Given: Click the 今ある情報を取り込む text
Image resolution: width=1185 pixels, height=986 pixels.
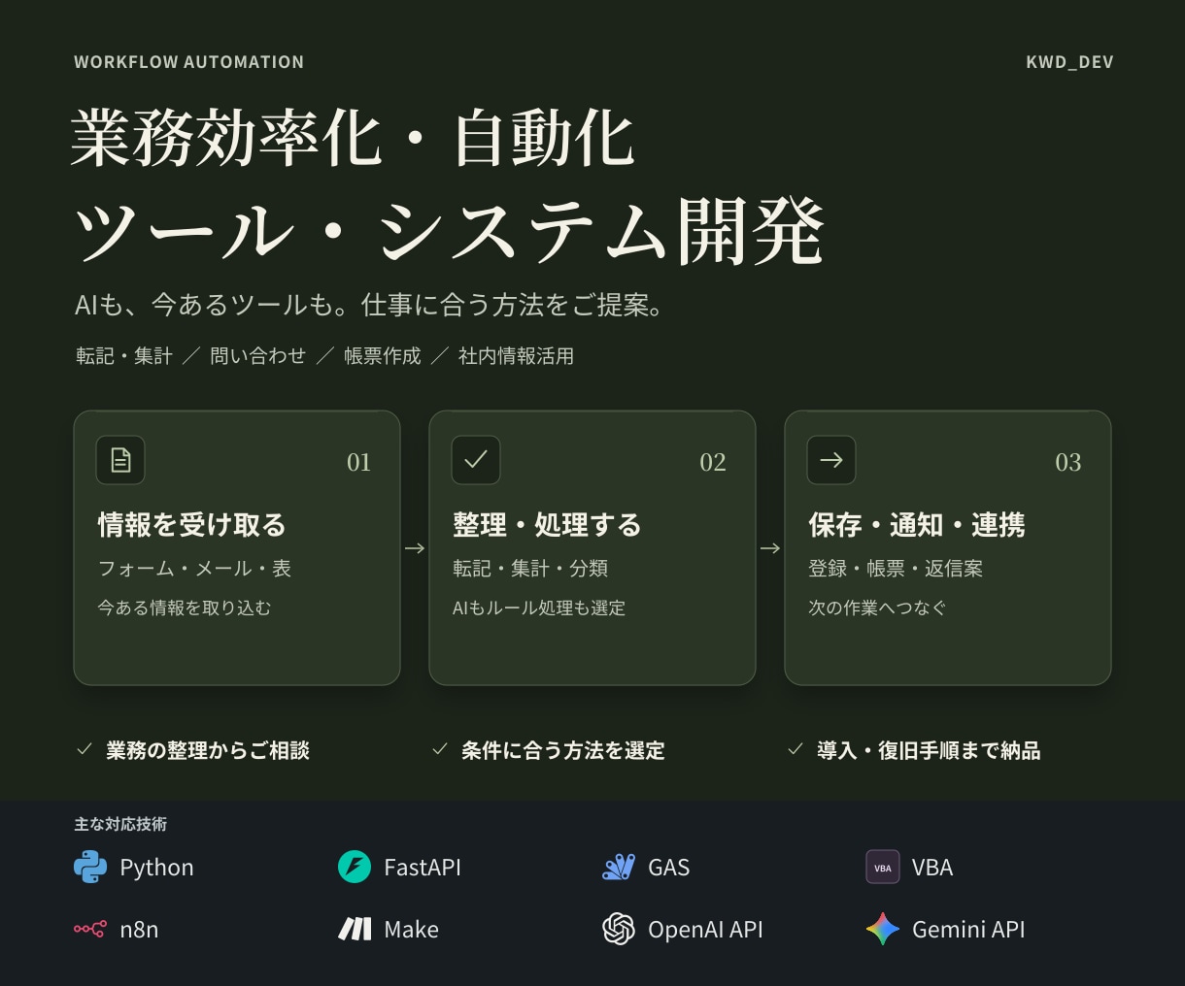Looking at the screenshot, I should (x=185, y=608).
